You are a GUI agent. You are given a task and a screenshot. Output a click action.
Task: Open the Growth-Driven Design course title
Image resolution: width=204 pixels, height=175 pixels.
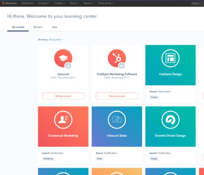170,136
